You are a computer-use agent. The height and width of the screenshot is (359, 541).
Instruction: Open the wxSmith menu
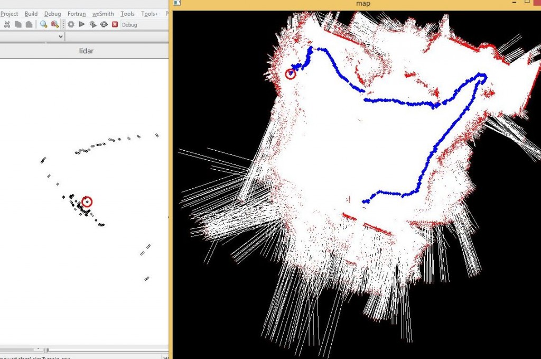coord(103,14)
